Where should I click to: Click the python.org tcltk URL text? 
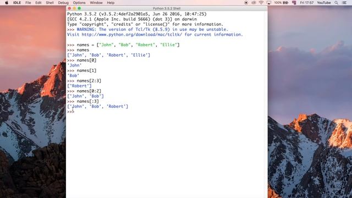point(132,35)
